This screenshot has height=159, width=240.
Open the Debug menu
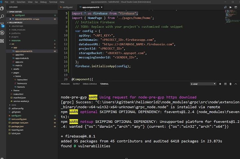pyautogui.click(x=43, y=2)
